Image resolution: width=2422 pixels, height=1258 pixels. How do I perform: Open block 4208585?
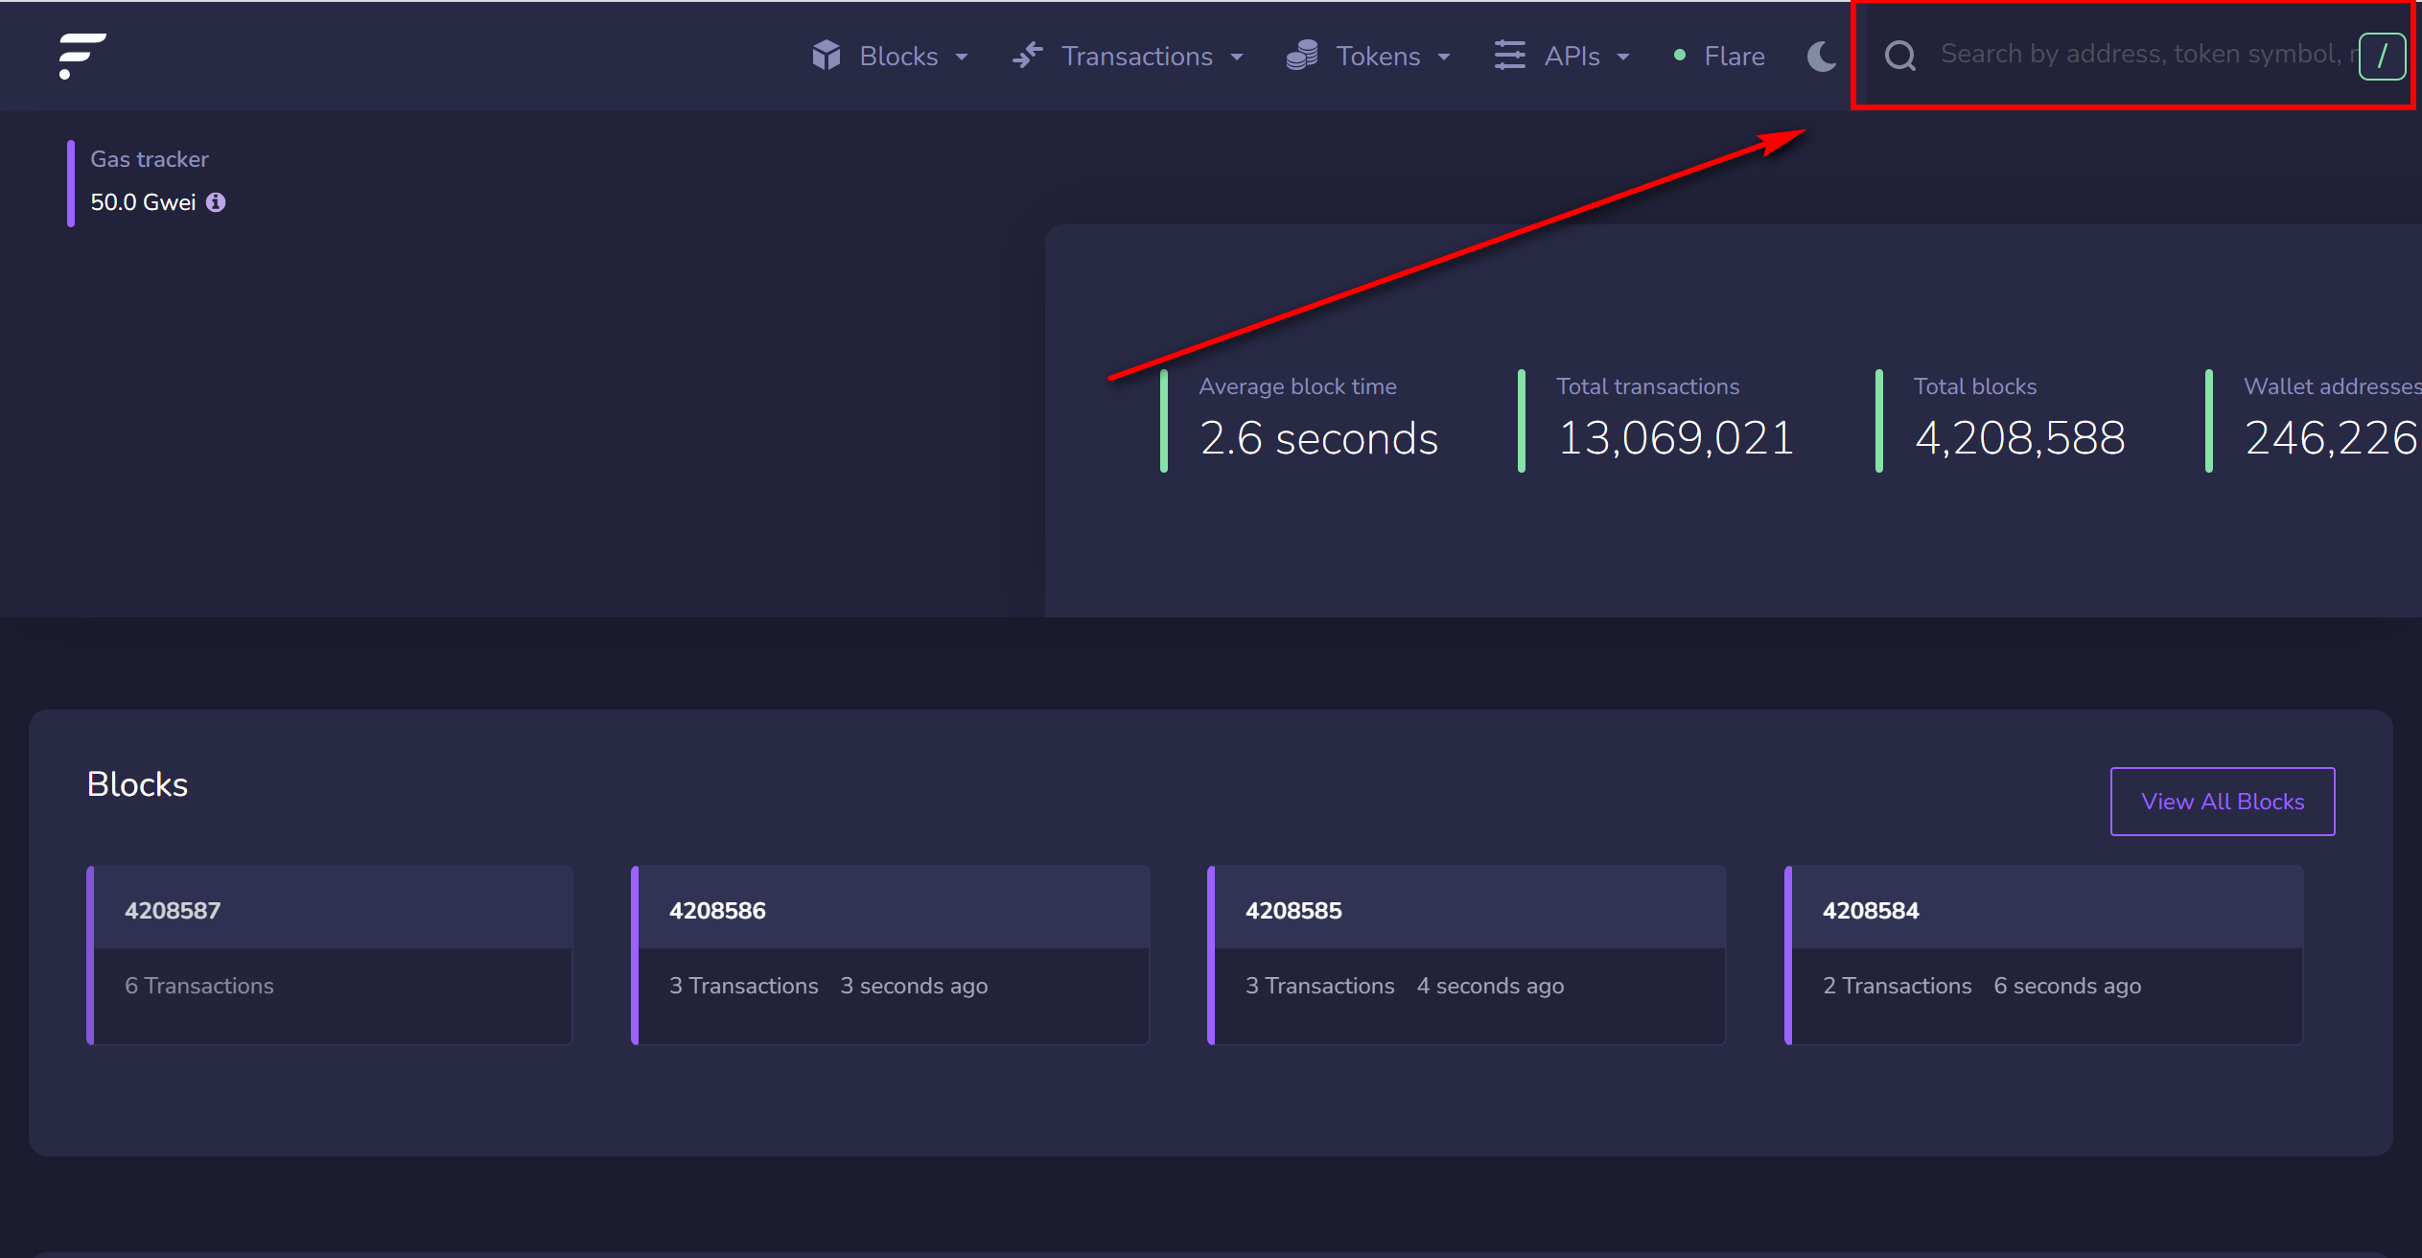[1293, 911]
